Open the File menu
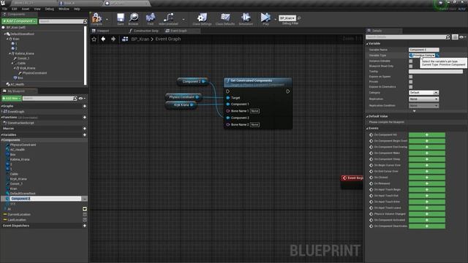 (x=5, y=9)
